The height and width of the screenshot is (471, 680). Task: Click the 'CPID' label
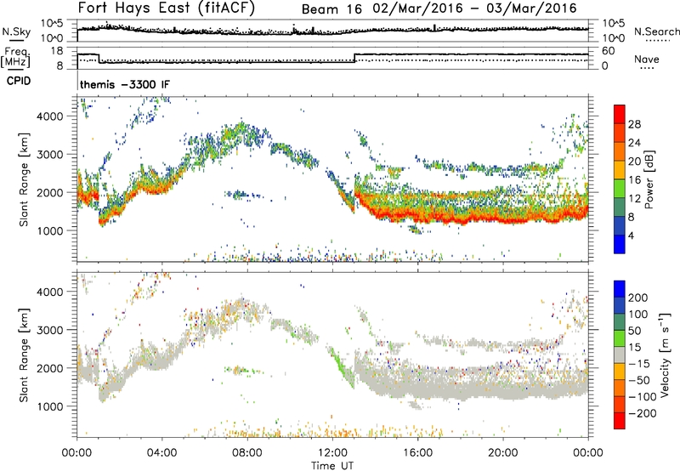coord(19,81)
